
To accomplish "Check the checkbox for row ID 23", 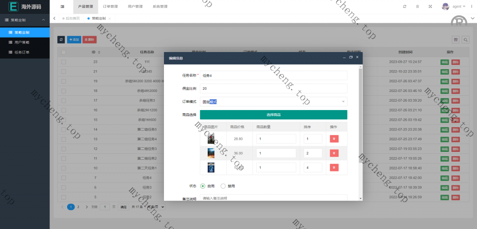I will tap(63, 62).
